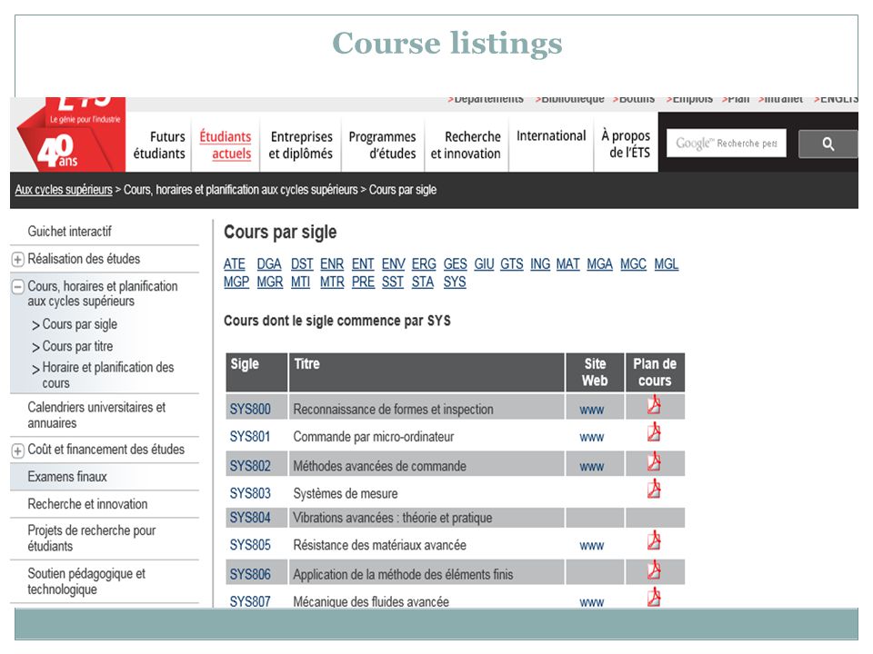
Task: Open Examens finaux in the sidebar
Action: coord(67,477)
